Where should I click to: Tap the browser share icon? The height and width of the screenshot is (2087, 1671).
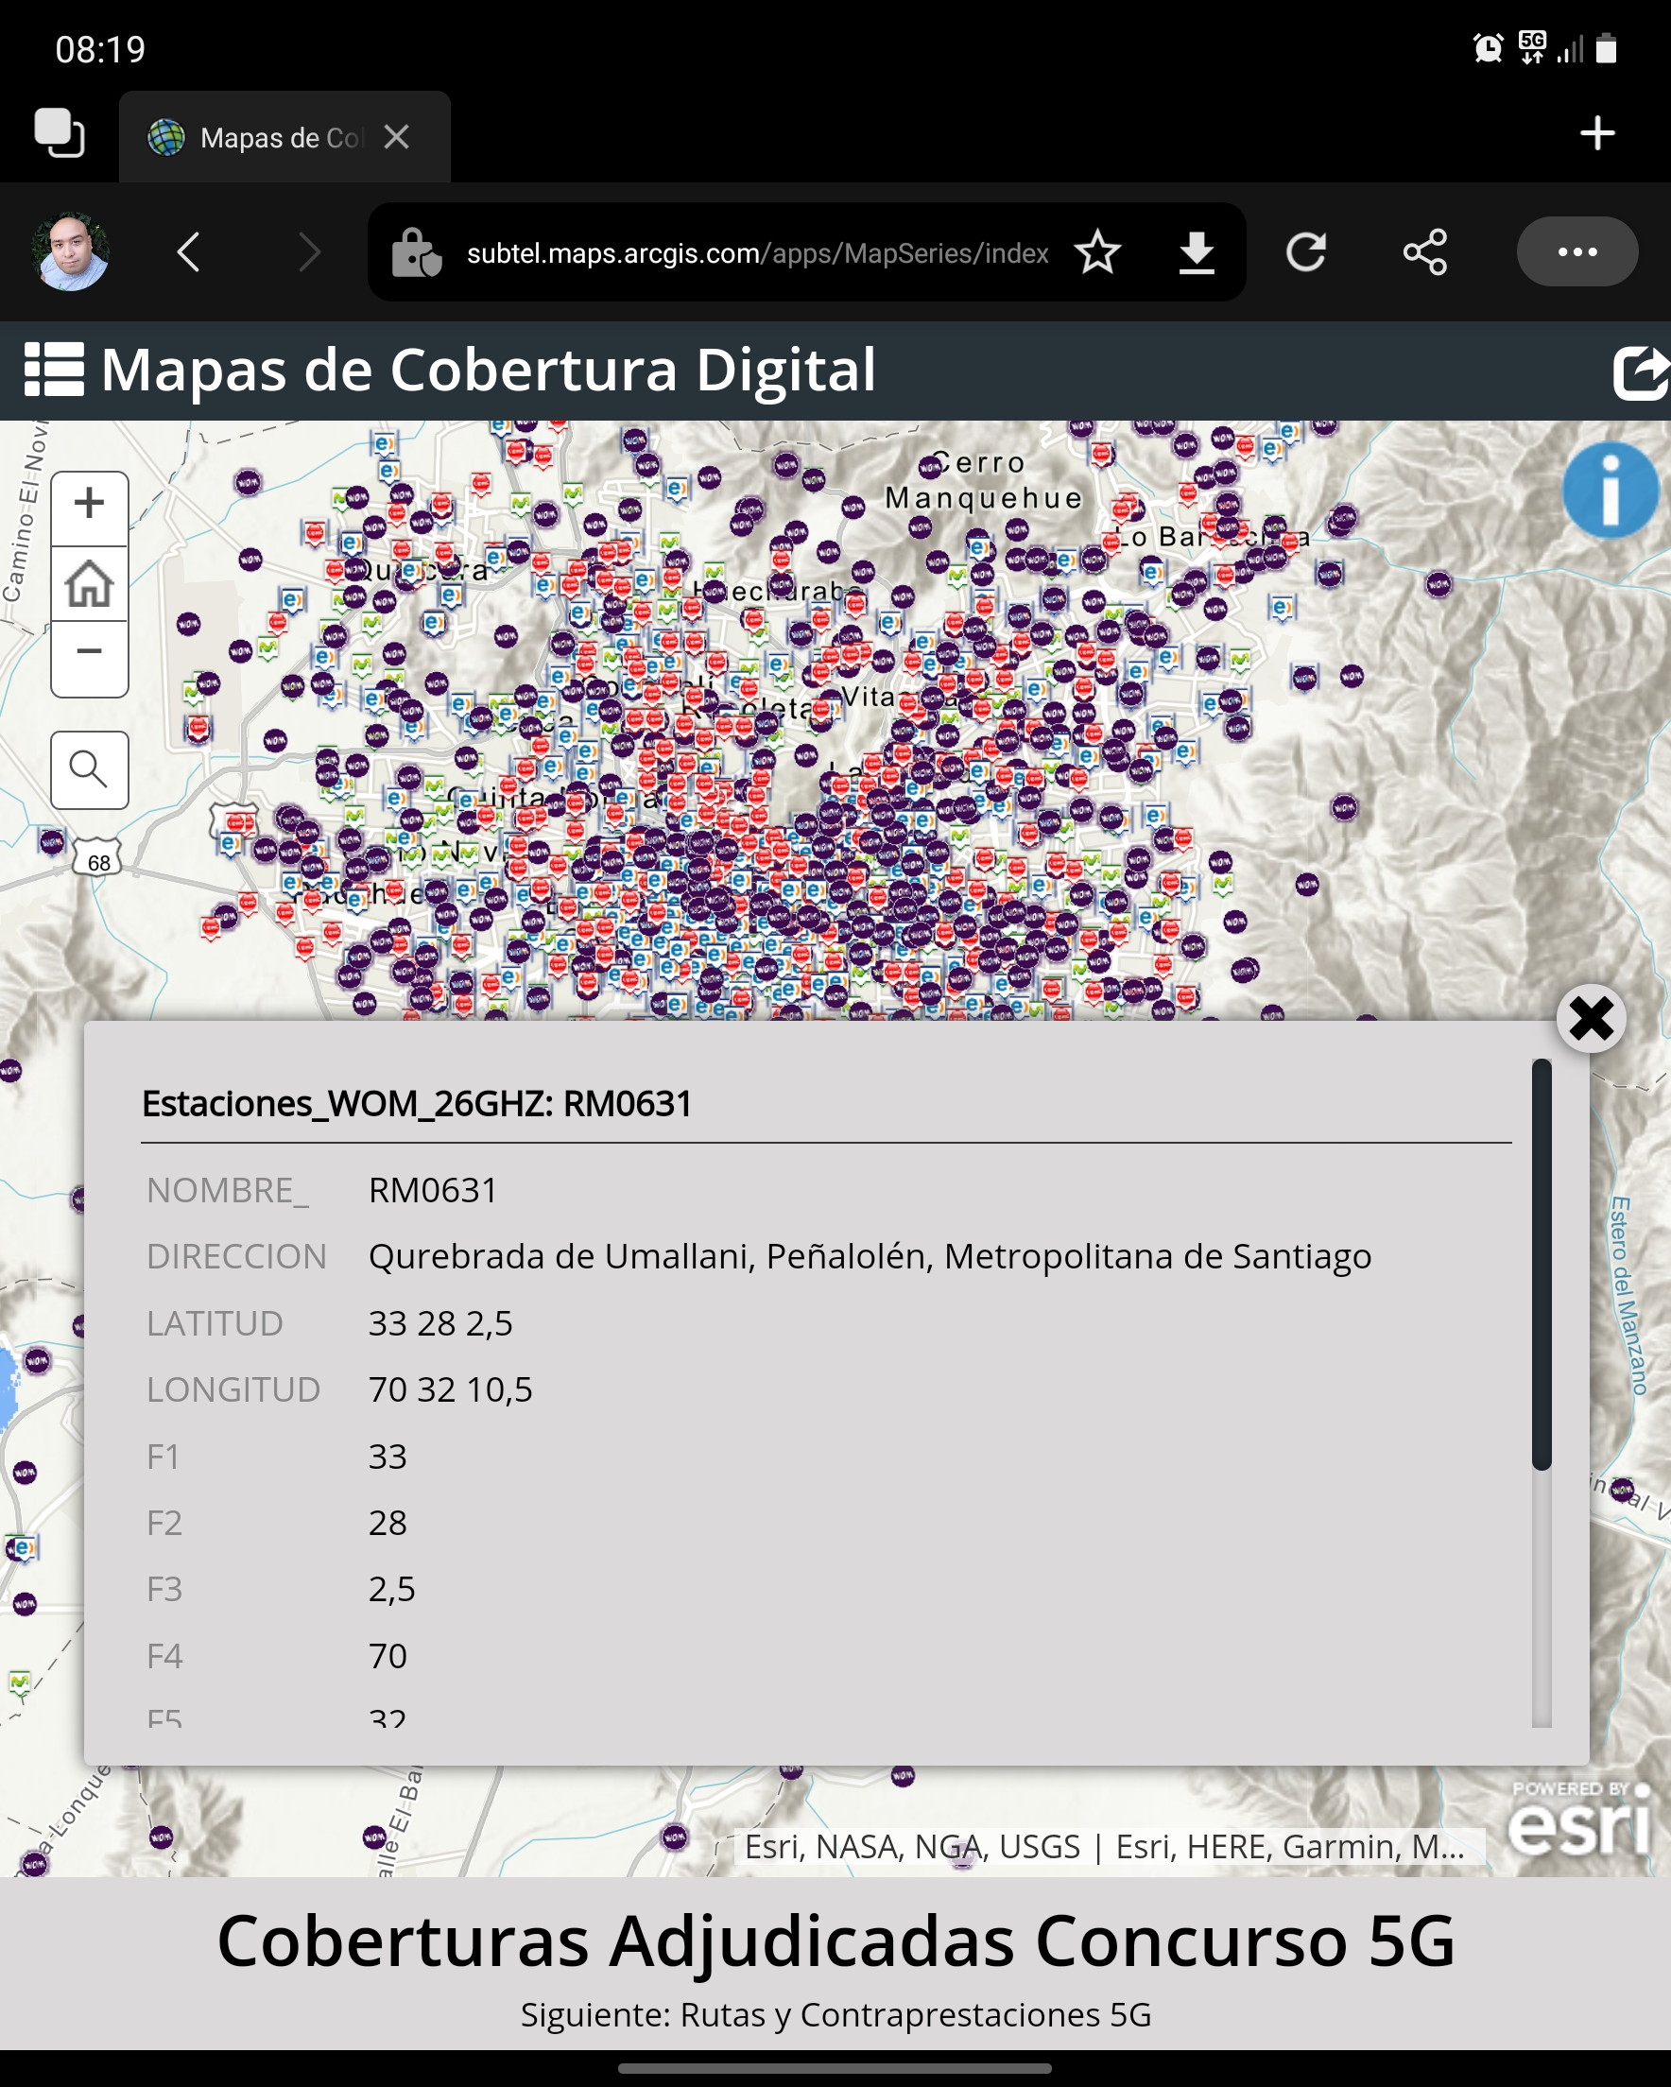pos(1425,252)
